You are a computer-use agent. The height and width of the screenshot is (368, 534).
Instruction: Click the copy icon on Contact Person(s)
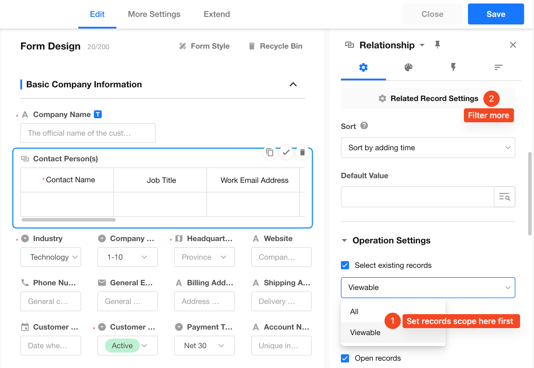point(270,152)
